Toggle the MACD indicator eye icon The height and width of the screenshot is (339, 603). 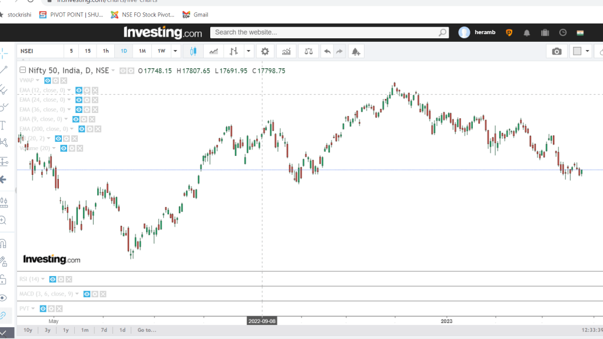(x=87, y=294)
